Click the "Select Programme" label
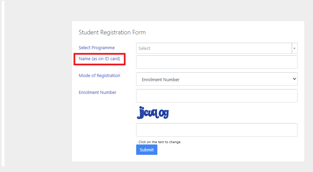This screenshot has width=313, height=172. tap(97, 48)
